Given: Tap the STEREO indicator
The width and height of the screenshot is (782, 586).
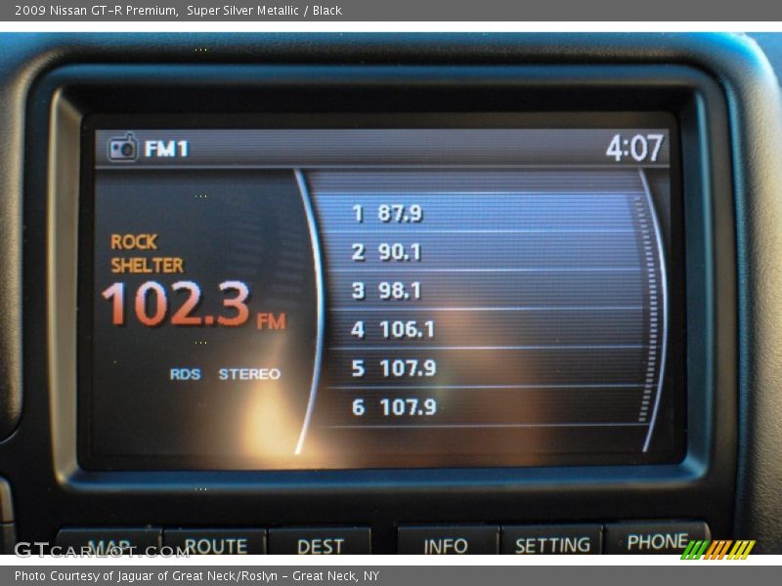Looking at the screenshot, I should [x=249, y=374].
